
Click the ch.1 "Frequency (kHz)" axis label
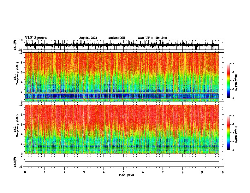pos(18,73)
